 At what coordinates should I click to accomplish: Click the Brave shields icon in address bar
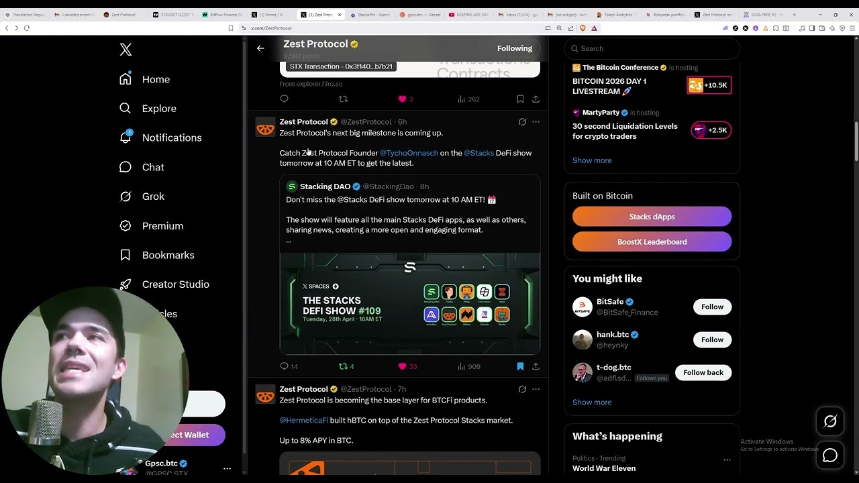583,28
